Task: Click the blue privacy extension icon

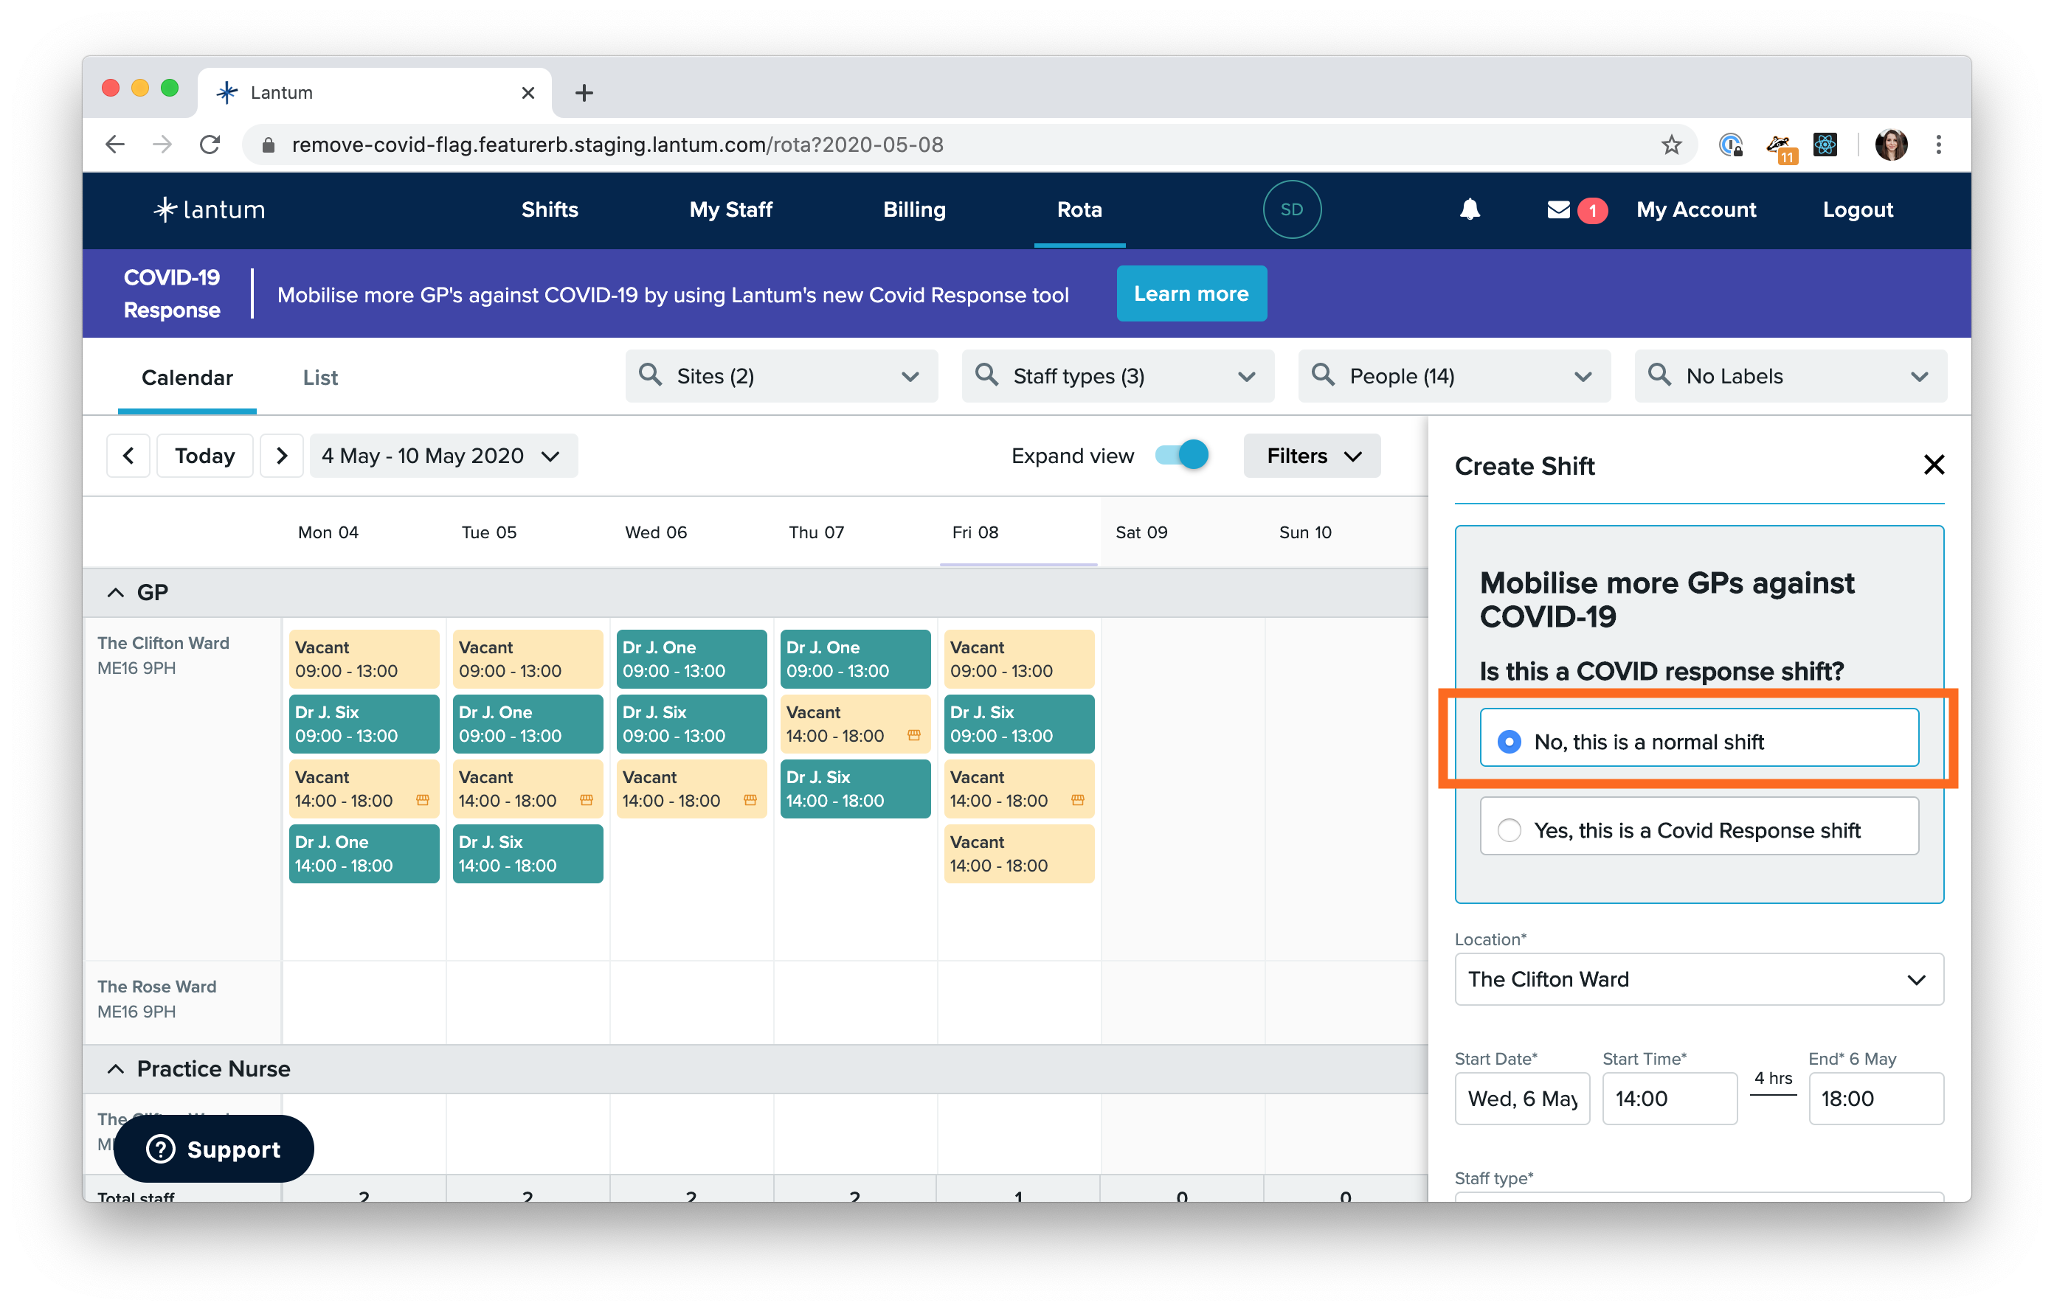Action: (x=1730, y=144)
